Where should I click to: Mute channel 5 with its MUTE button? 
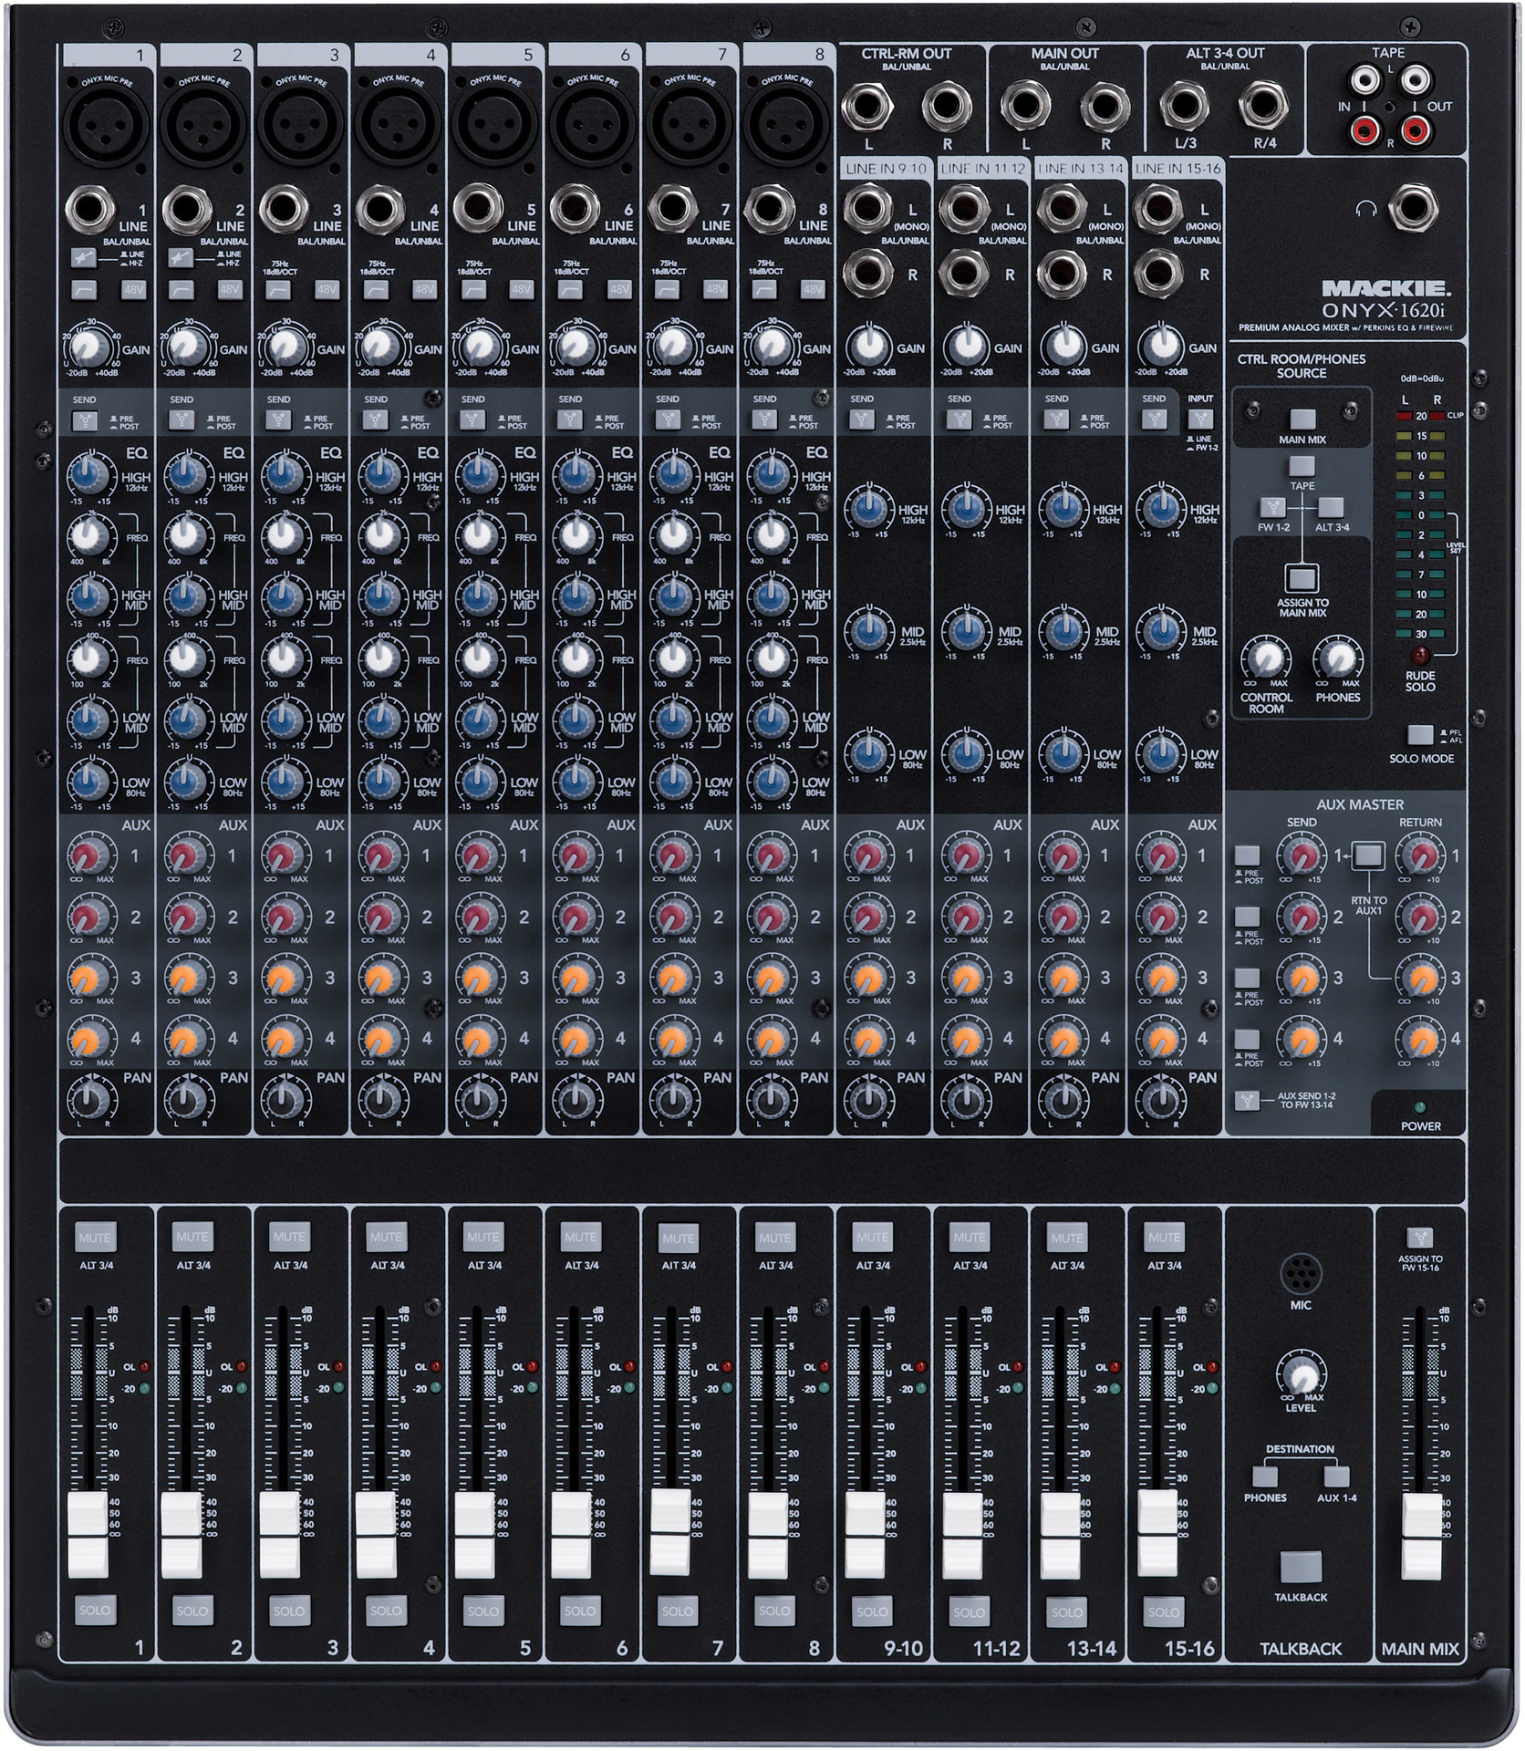tap(482, 1238)
